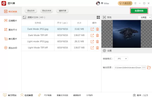Click the output directory path field
The height and width of the screenshot is (98, 152).
(x=128, y=68)
